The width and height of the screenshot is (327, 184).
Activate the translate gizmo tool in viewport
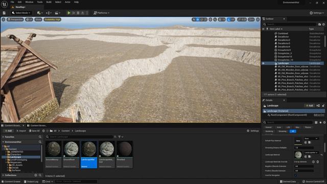(x=198, y=19)
